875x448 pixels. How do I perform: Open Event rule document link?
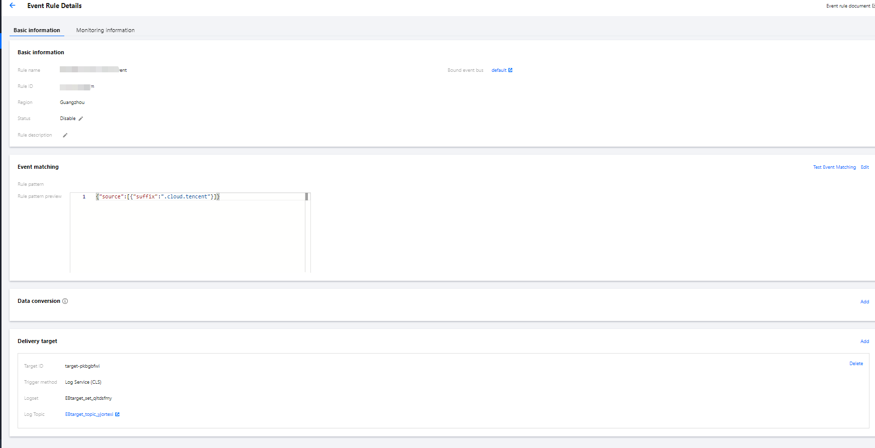(848, 6)
